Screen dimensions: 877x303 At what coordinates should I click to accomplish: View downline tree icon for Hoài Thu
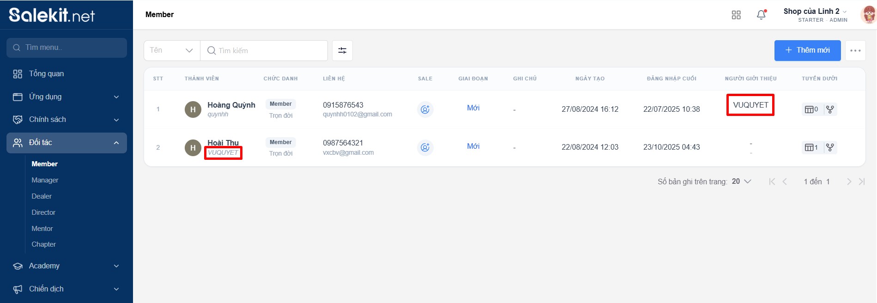[830, 147]
